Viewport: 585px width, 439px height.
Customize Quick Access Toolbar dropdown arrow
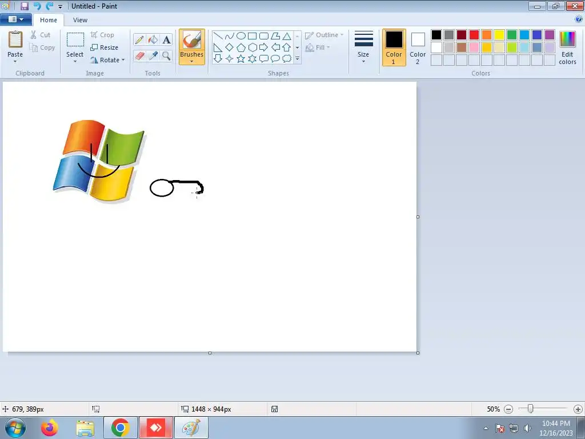60,6
